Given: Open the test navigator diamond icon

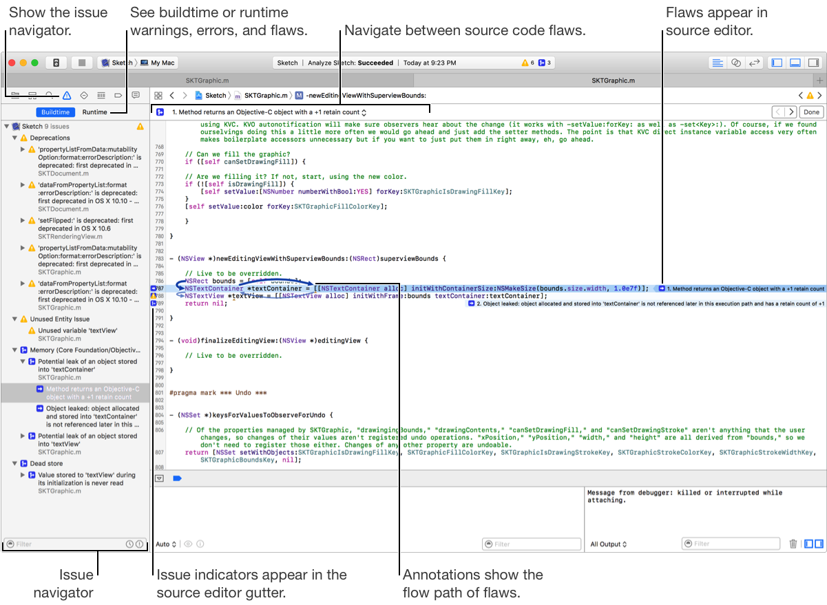Looking at the screenshot, I should point(84,96).
